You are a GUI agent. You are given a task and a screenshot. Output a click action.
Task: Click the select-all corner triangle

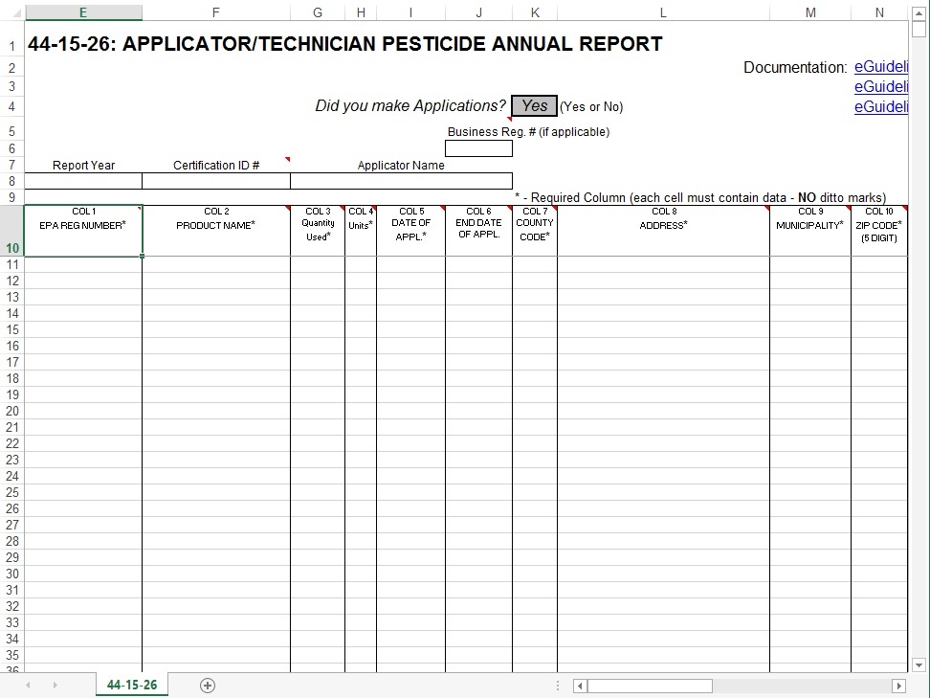17,13
